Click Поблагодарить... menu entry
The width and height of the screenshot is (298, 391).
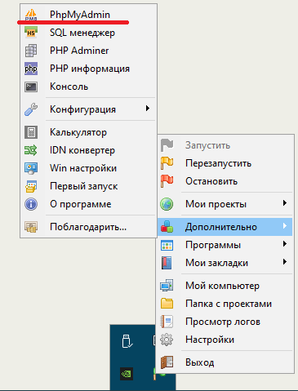(88, 227)
